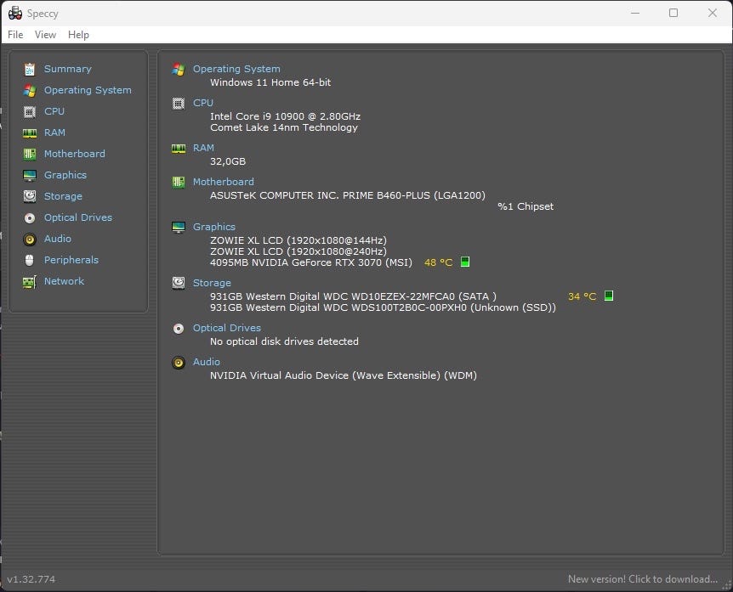Image resolution: width=733 pixels, height=592 pixels.
Task: Click the Motherboard icon in sidebar
Action: tap(30, 154)
